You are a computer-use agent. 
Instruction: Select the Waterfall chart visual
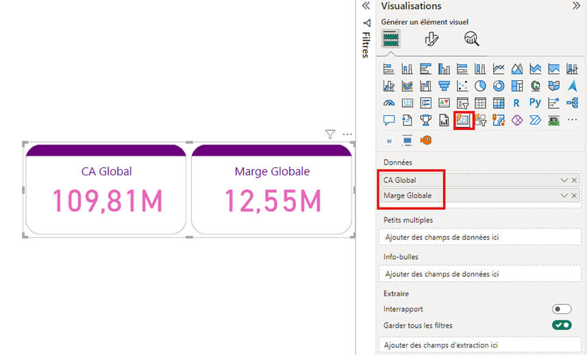pyautogui.click(x=425, y=86)
